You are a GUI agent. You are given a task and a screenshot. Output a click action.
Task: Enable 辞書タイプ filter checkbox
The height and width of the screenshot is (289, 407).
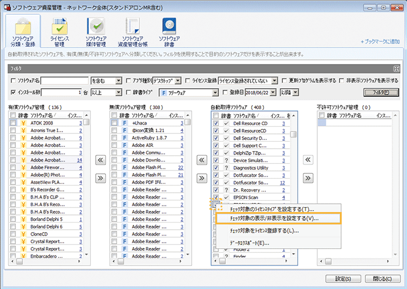128,92
